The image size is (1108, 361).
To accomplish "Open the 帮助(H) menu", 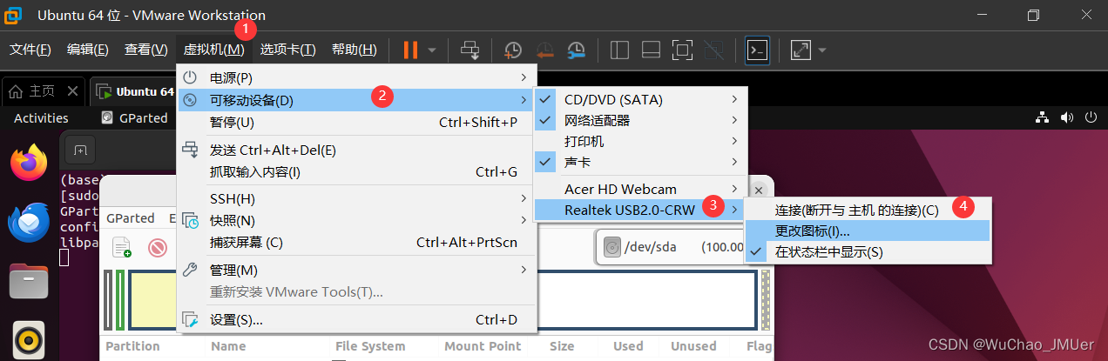I will pyautogui.click(x=355, y=50).
